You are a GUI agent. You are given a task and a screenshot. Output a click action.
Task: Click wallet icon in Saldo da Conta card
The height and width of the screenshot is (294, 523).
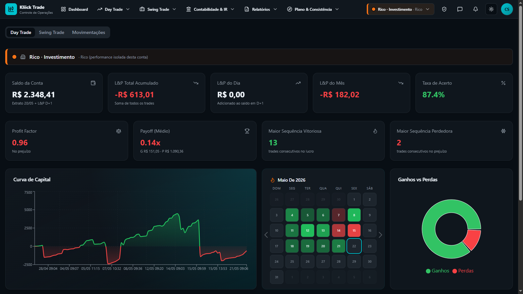93,83
